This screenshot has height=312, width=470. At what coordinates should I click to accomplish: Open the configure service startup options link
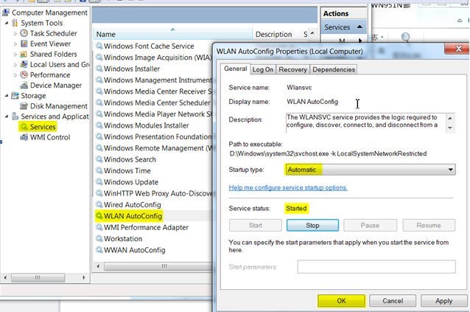coord(288,188)
